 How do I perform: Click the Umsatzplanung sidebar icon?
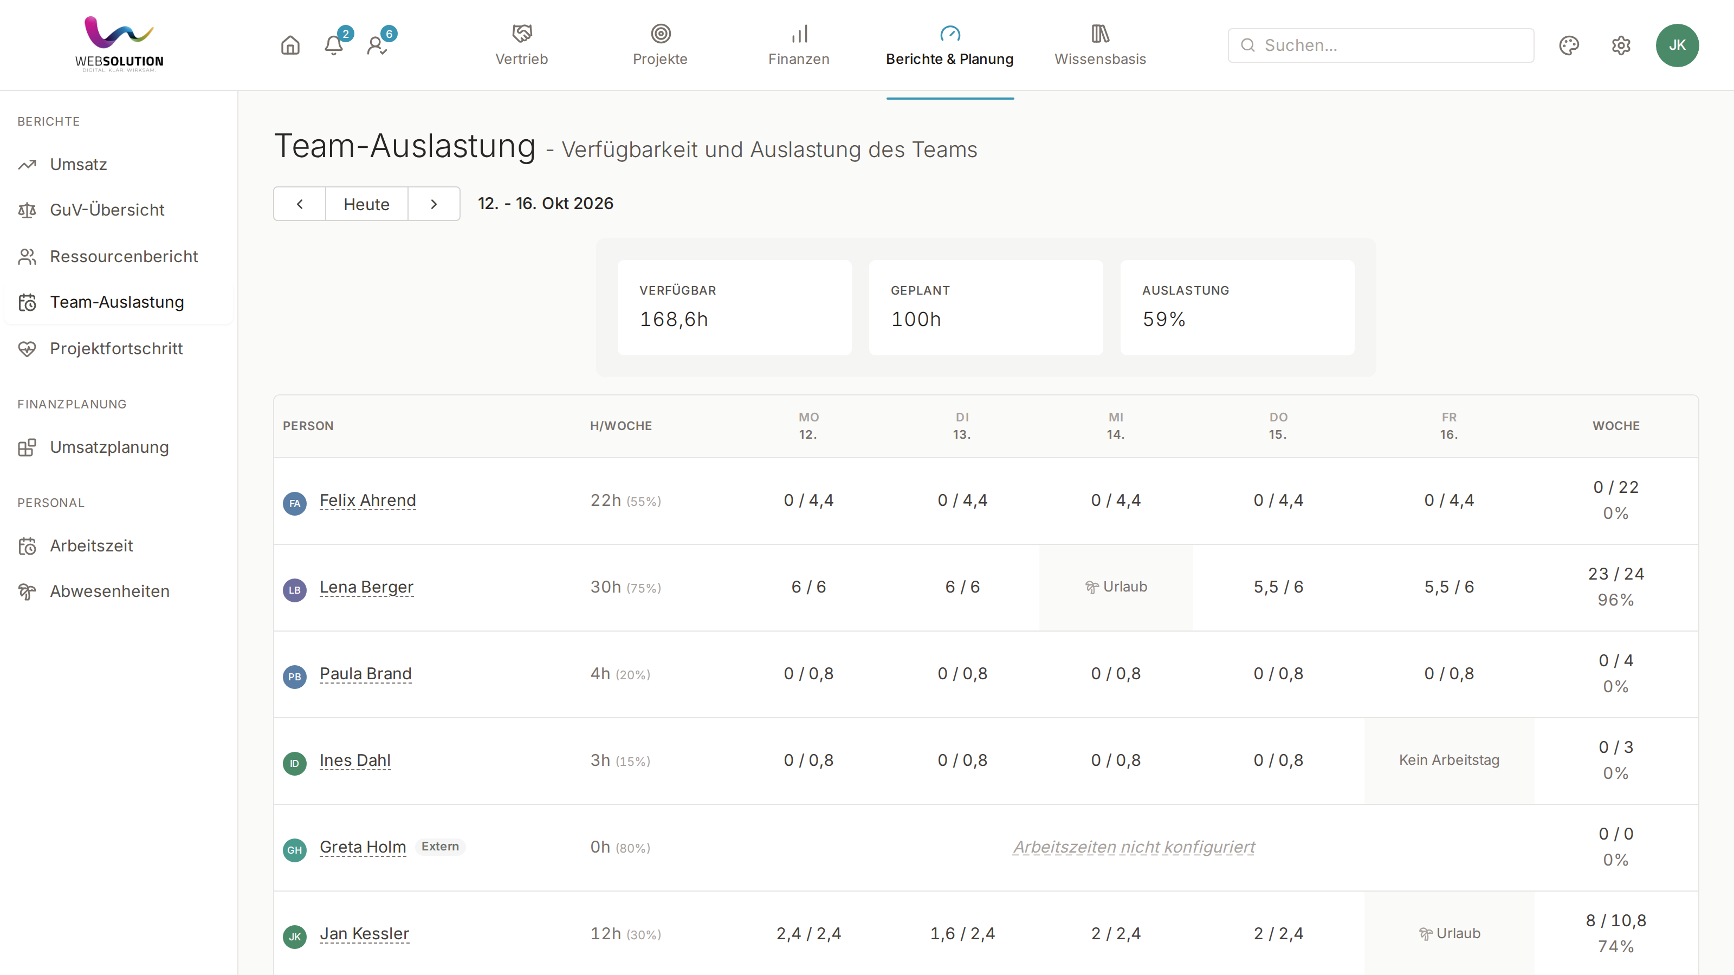tap(27, 447)
